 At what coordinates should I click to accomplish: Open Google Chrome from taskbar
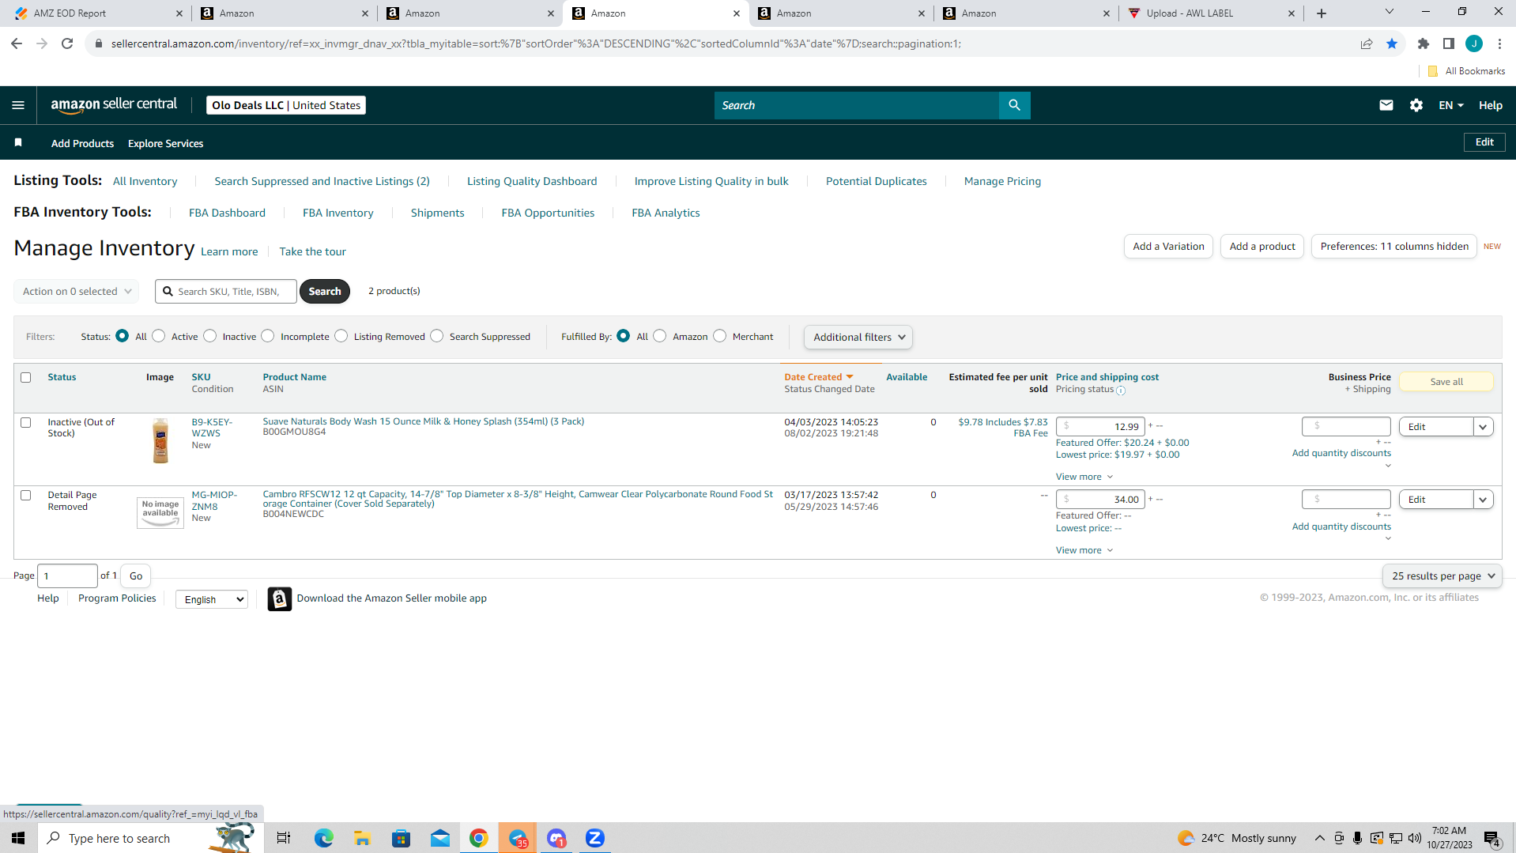[x=479, y=838]
